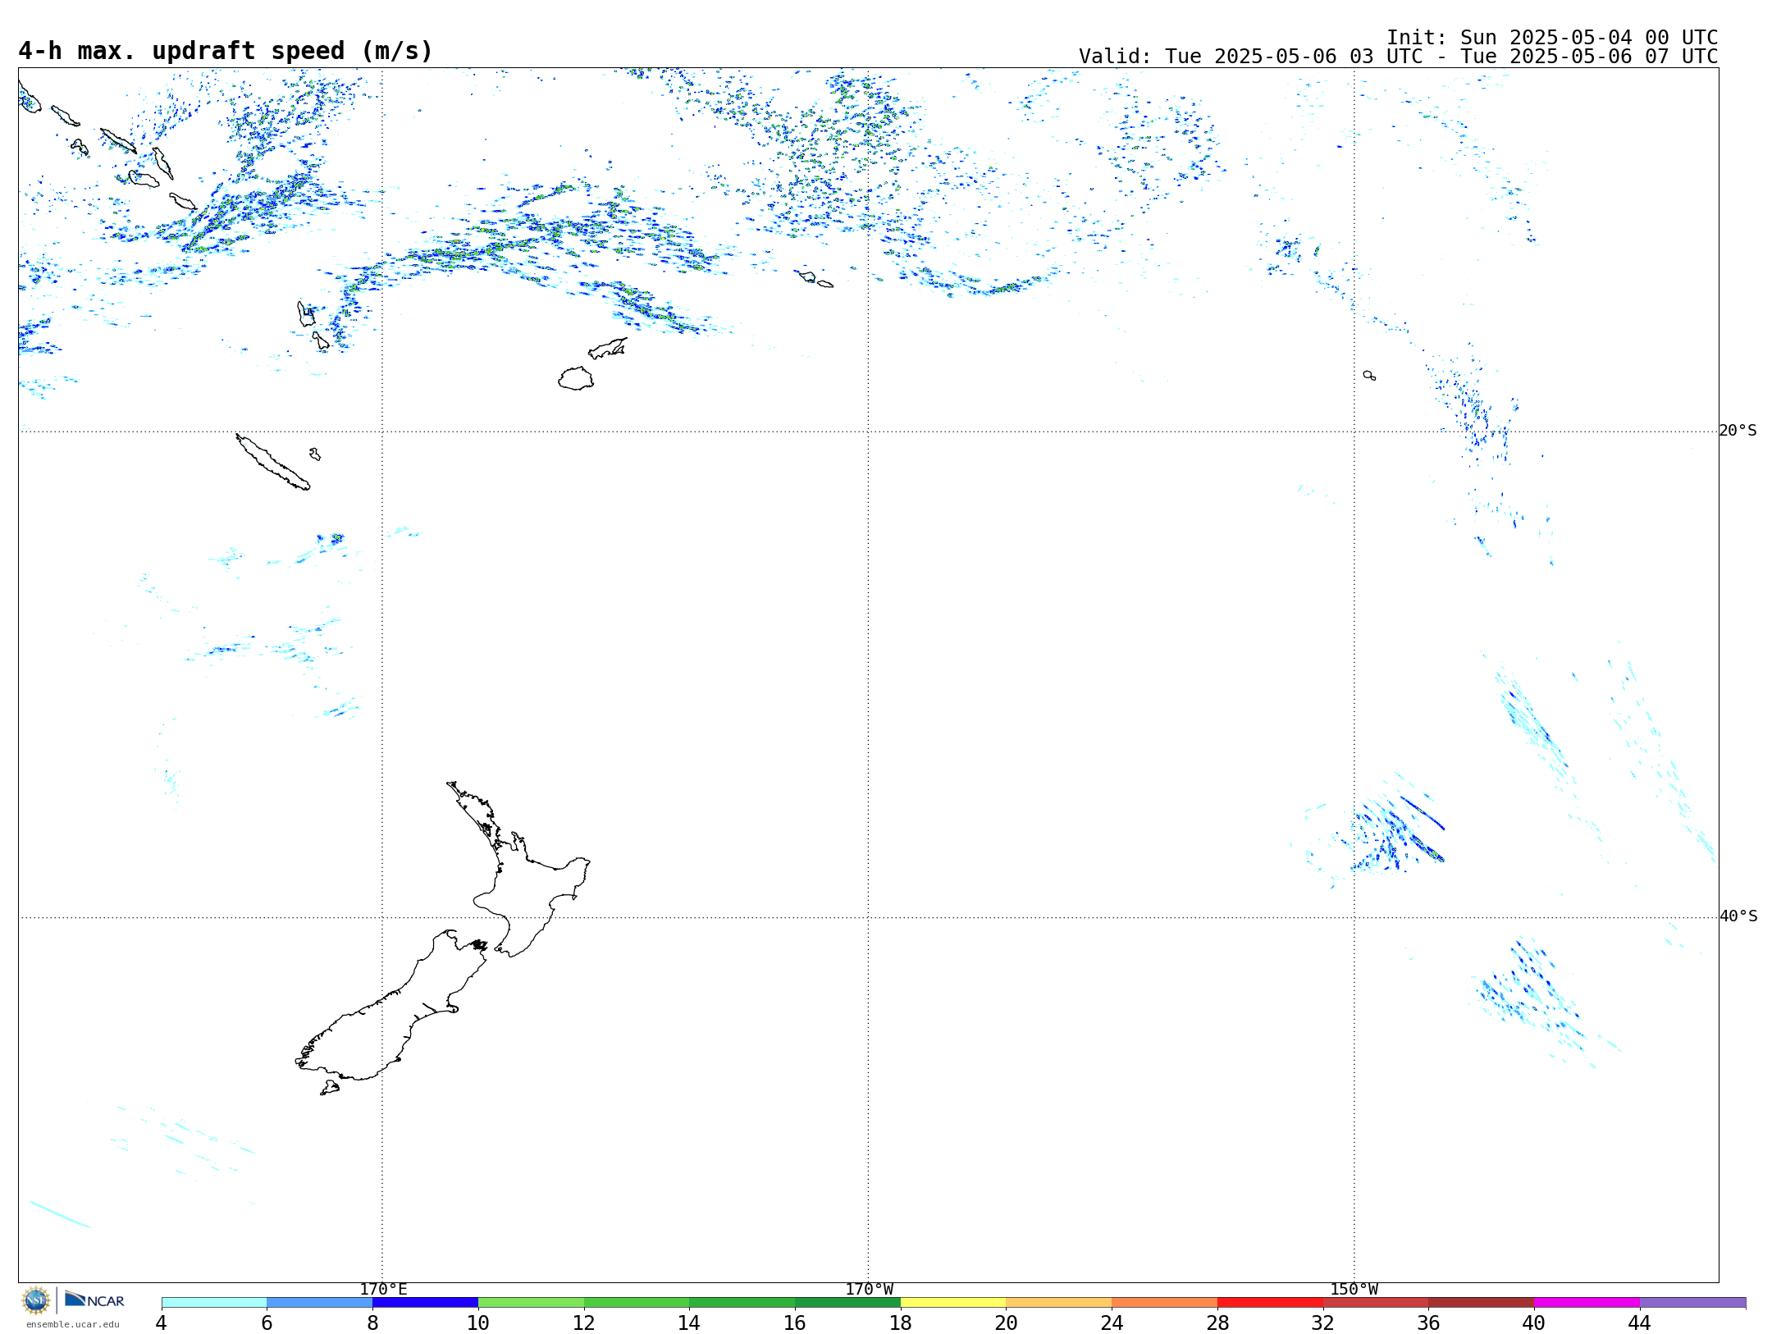The width and height of the screenshot is (1772, 1334).
Task: Click the Init time text 'Sun 2025-05-04 00 UTC'
Action: tap(1589, 38)
